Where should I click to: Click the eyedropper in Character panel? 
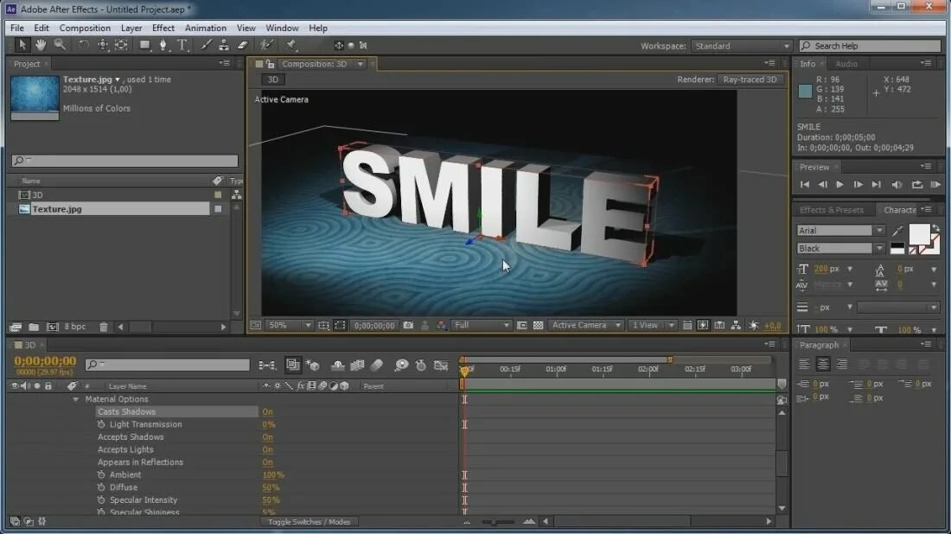897,231
